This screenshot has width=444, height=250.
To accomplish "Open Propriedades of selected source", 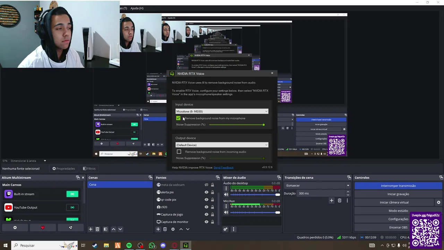I will click(63, 168).
